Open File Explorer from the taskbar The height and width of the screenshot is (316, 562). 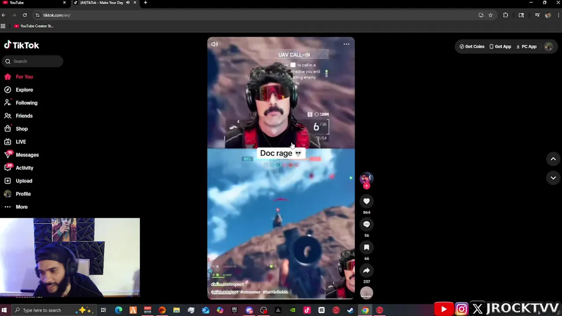click(x=177, y=310)
